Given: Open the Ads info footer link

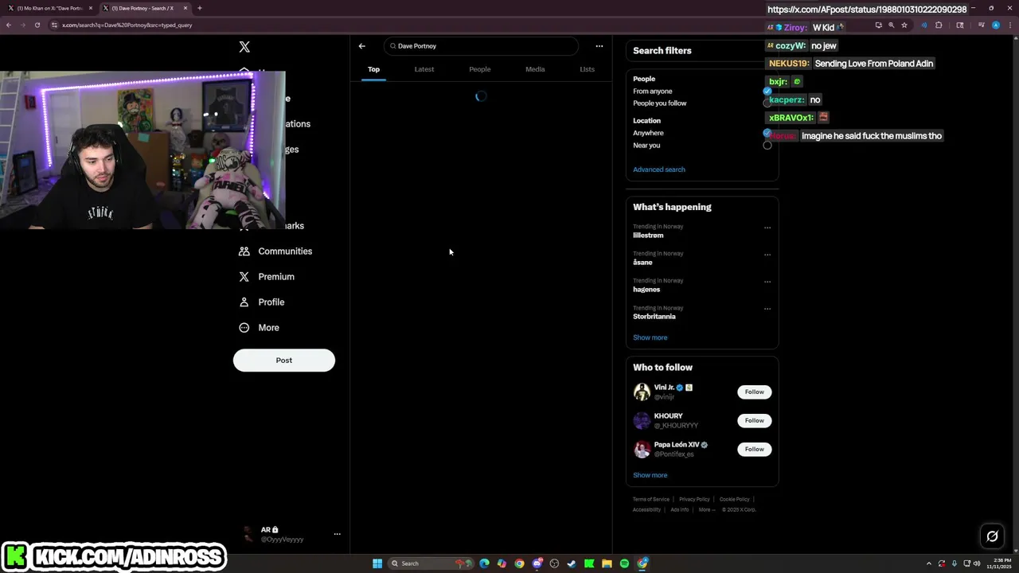Looking at the screenshot, I should [680, 509].
